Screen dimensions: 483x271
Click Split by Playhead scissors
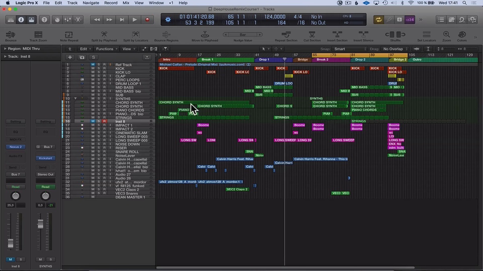tap(104, 35)
